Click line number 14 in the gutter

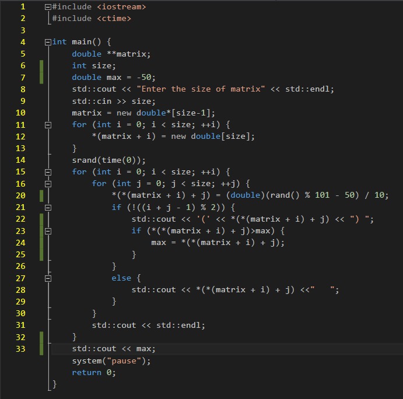click(20, 160)
